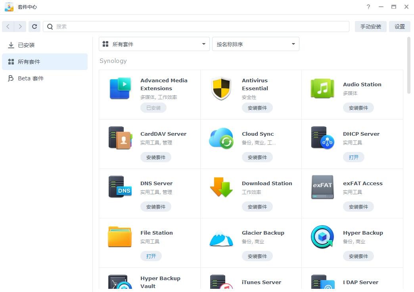Viewport: 414px width, 292px height.
Task: Switch to the 已安装 sidebar tab
Action: tap(26, 45)
